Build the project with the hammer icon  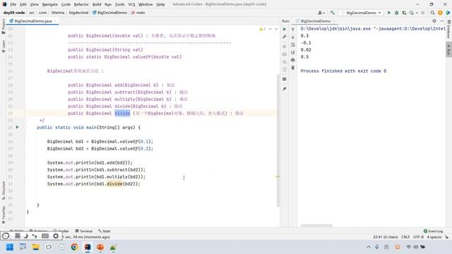pyautogui.click(x=333, y=13)
